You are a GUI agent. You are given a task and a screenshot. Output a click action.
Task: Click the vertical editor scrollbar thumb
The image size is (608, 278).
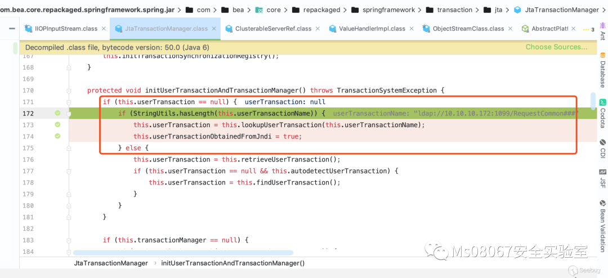pyautogui.click(x=593, y=101)
